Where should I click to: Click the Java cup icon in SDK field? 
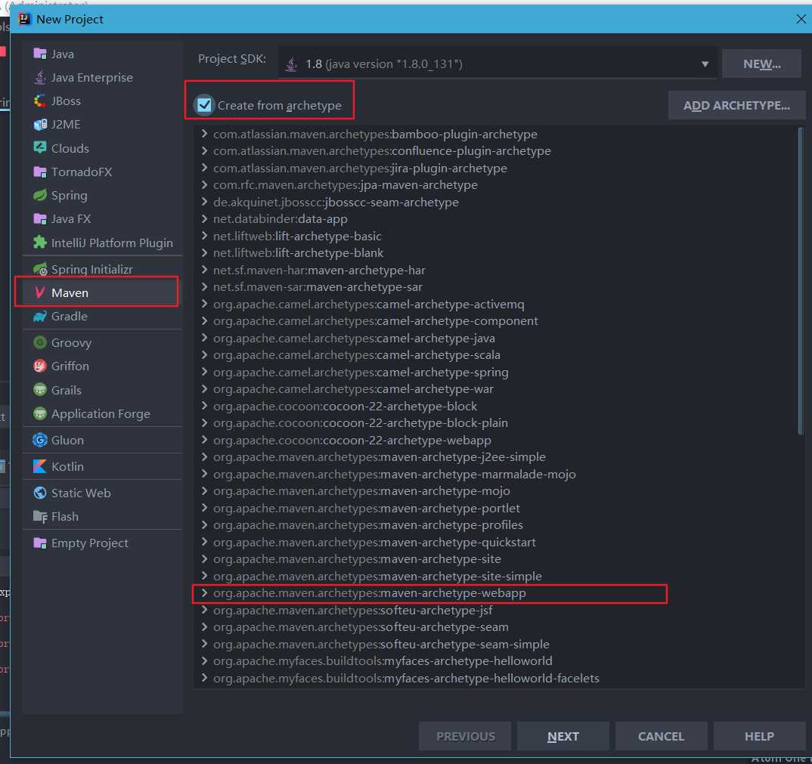pos(292,64)
